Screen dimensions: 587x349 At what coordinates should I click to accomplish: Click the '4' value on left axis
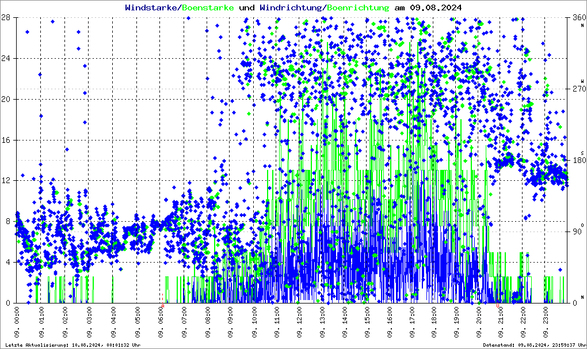7,262
